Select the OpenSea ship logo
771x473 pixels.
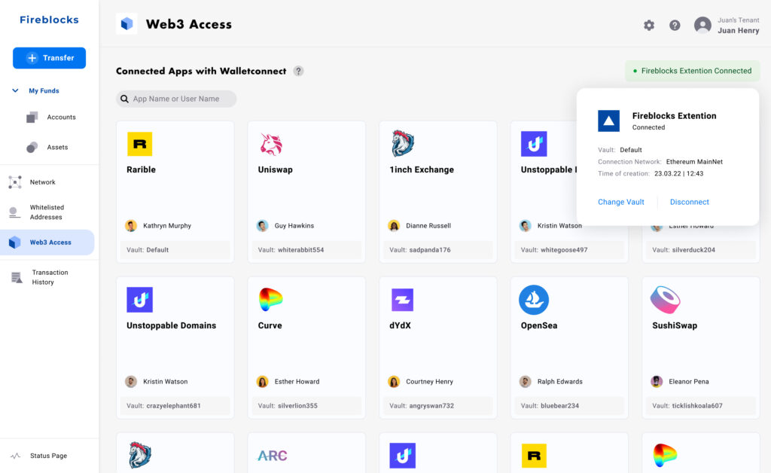pyautogui.click(x=534, y=300)
